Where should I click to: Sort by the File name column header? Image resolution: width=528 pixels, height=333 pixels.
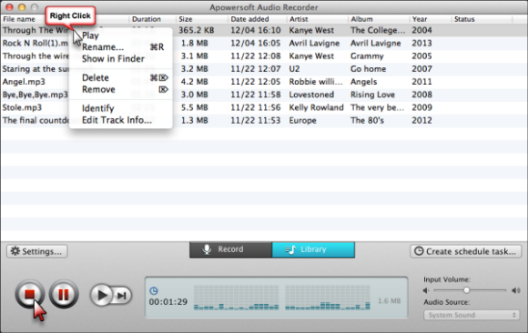pyautogui.click(x=19, y=19)
